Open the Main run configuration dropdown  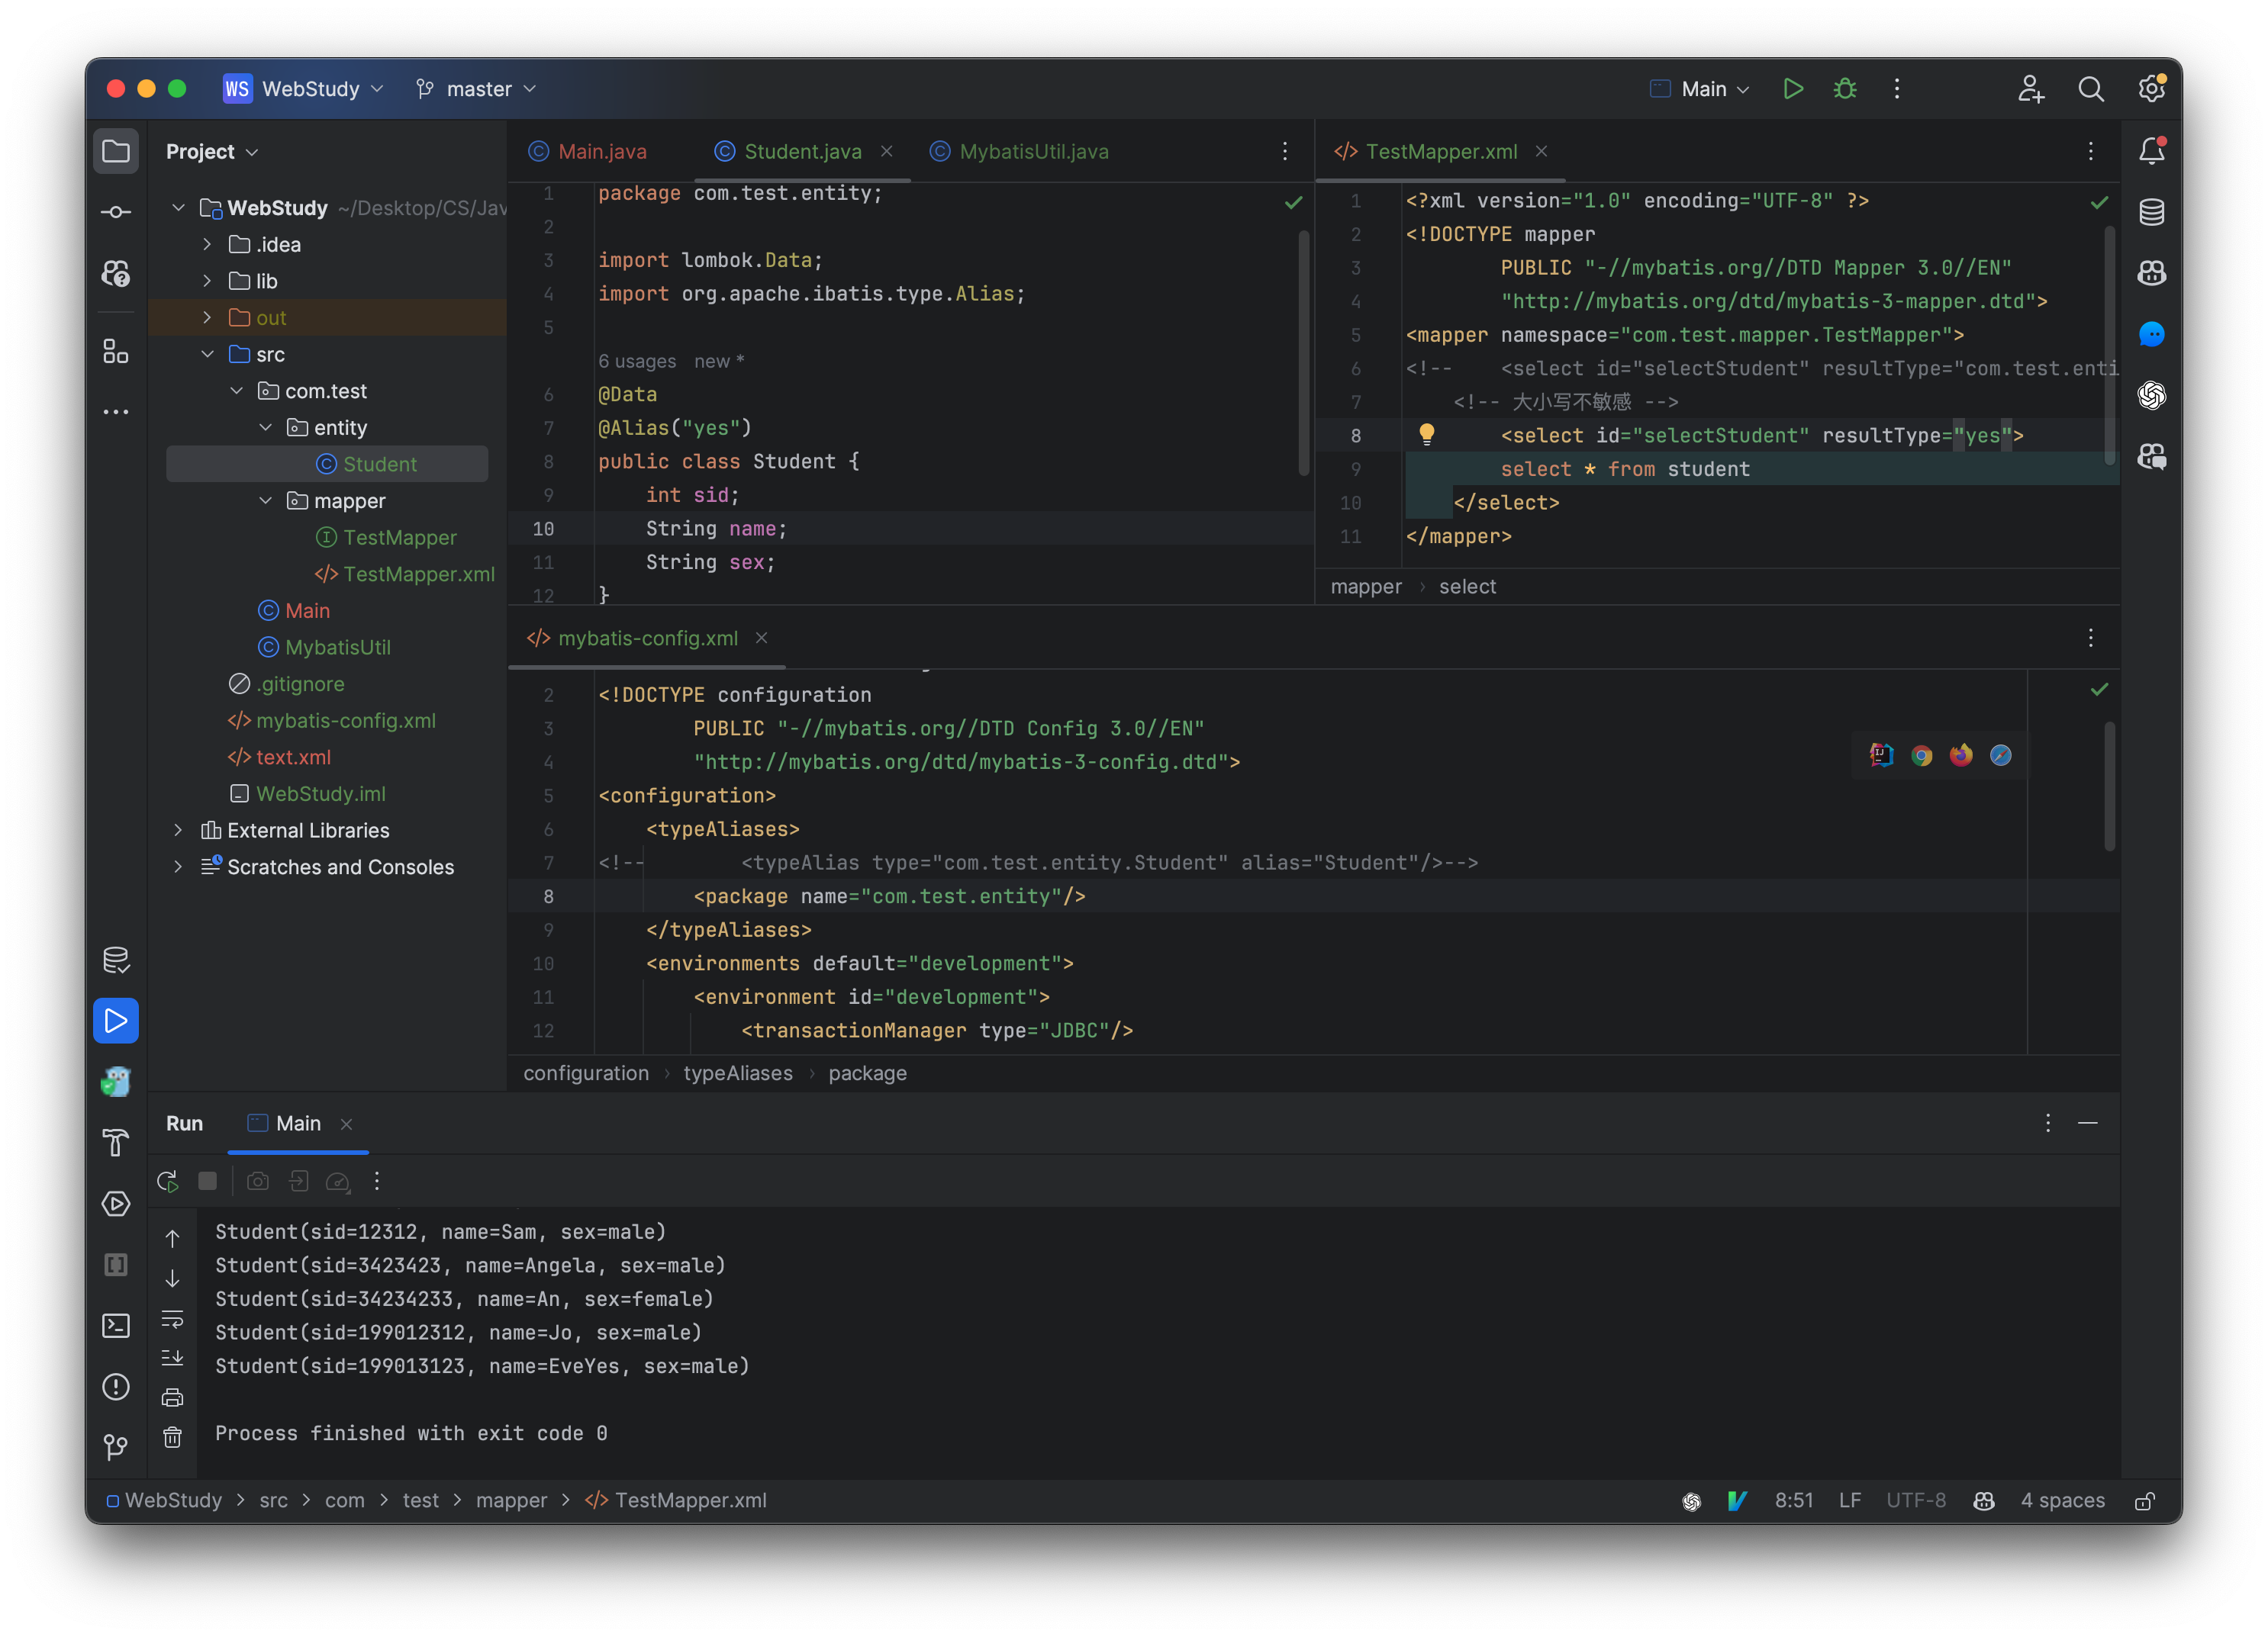click(x=1699, y=89)
